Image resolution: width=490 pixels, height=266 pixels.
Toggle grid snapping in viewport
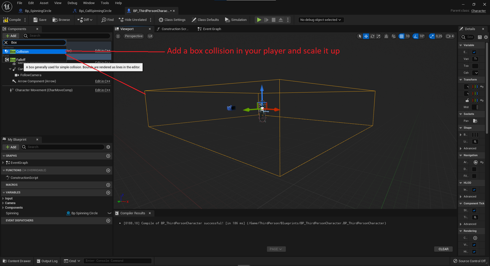click(x=402, y=36)
